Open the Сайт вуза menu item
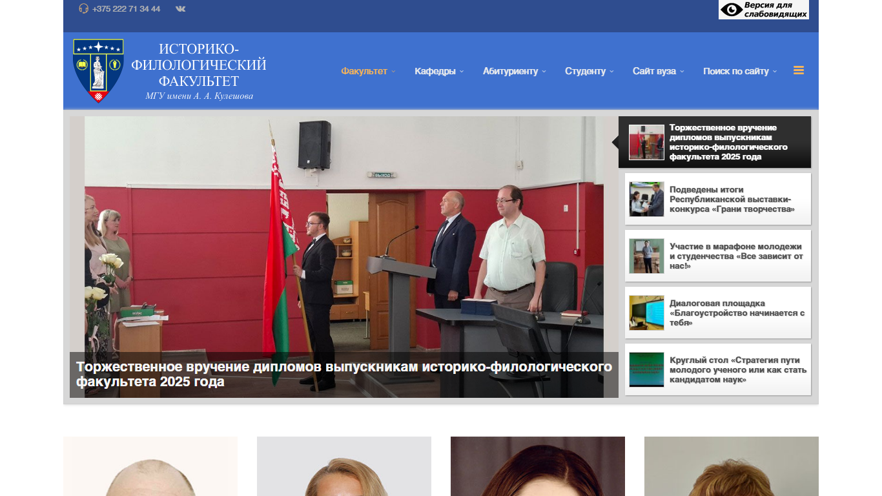This screenshot has height=496, width=882. click(x=654, y=71)
